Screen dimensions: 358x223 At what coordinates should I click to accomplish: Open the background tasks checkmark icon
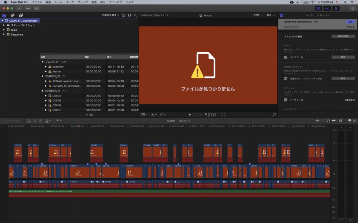click(x=37, y=8)
